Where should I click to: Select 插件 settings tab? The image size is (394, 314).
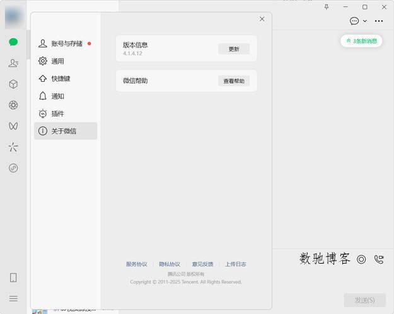pyautogui.click(x=66, y=114)
